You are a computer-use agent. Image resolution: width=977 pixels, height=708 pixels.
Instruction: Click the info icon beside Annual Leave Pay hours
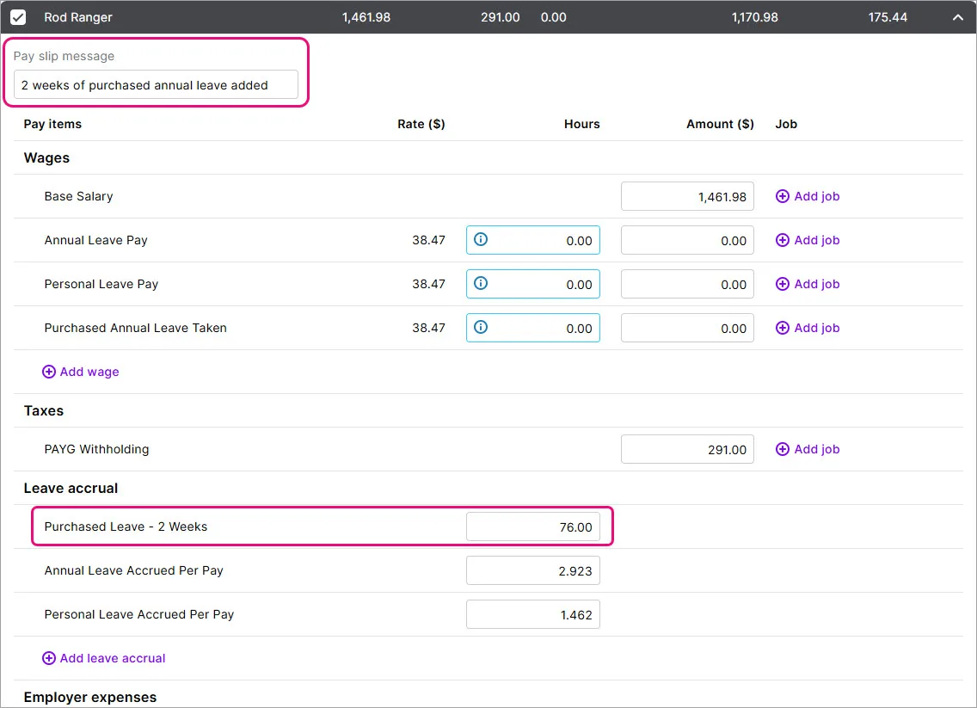[x=481, y=240]
